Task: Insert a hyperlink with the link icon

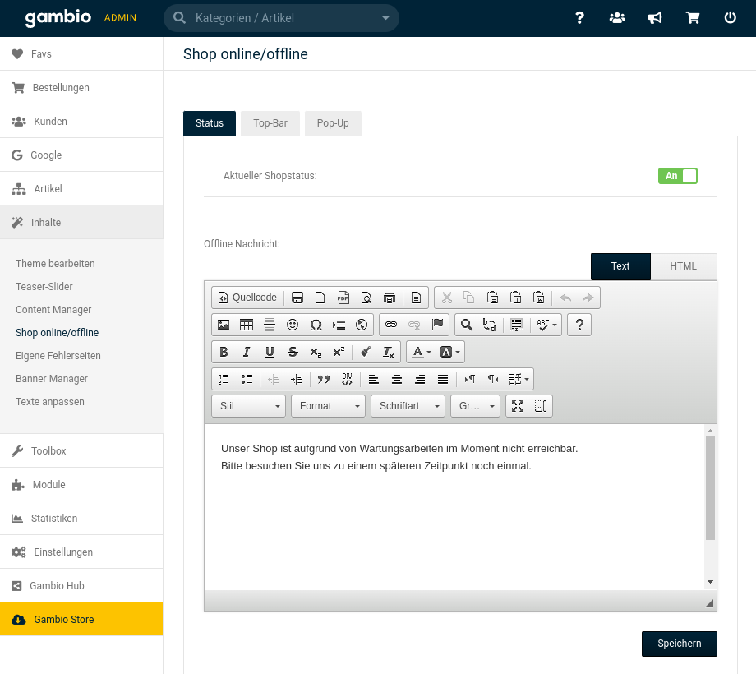Action: (391, 325)
